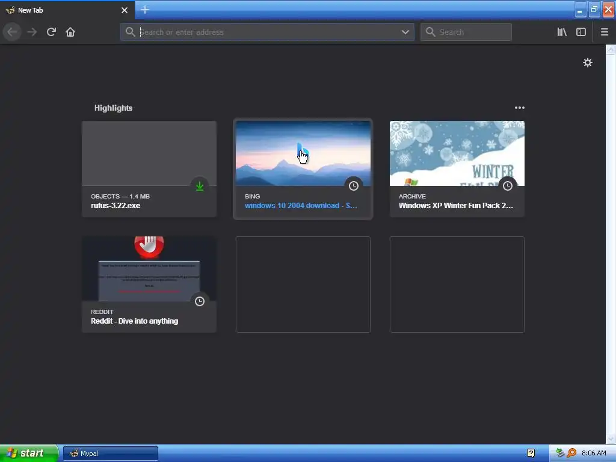The height and width of the screenshot is (462, 616).
Task: Open the home page icon
Action: coord(70,32)
